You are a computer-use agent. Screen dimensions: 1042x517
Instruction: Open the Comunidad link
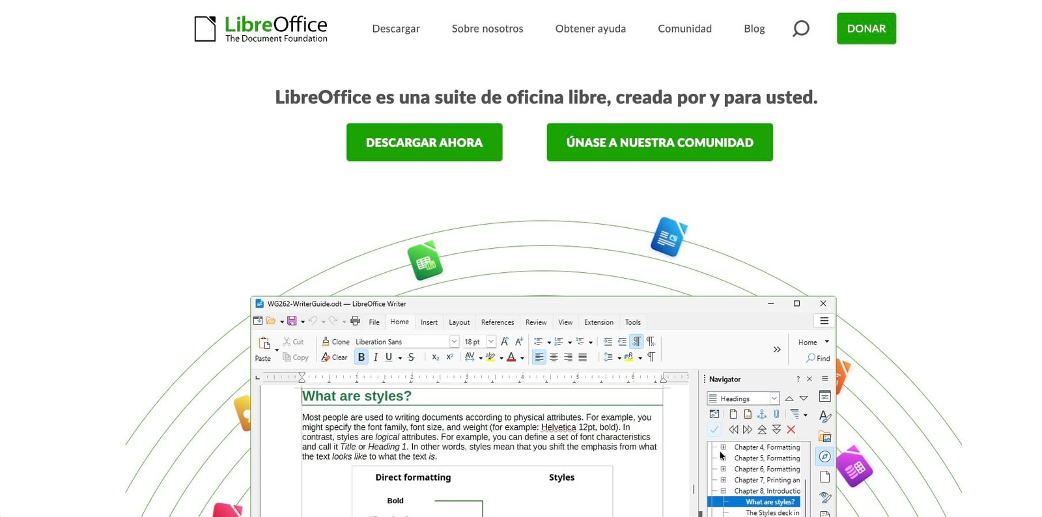(684, 29)
